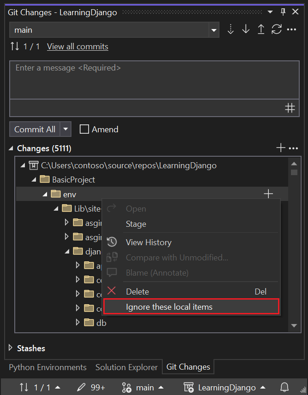Click the red Delete X icon
Screen dimensions: 308x395
[x=112, y=291]
